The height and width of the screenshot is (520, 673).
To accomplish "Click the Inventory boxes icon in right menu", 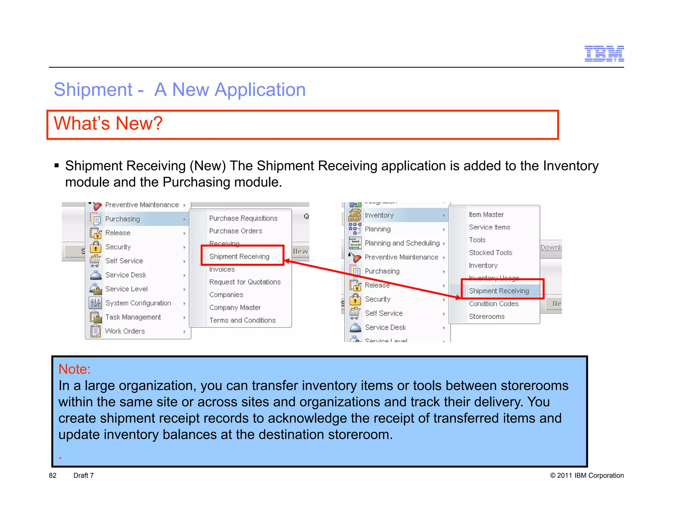I will (355, 215).
